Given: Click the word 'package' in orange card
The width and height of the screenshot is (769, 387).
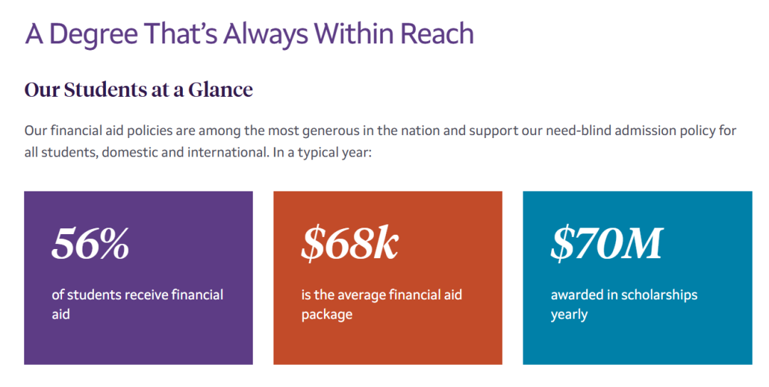Looking at the screenshot, I should [x=327, y=314].
